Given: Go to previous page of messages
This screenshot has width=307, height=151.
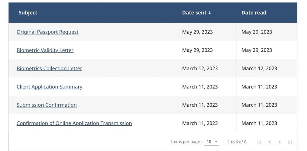Looking at the screenshot, I should [269, 142].
